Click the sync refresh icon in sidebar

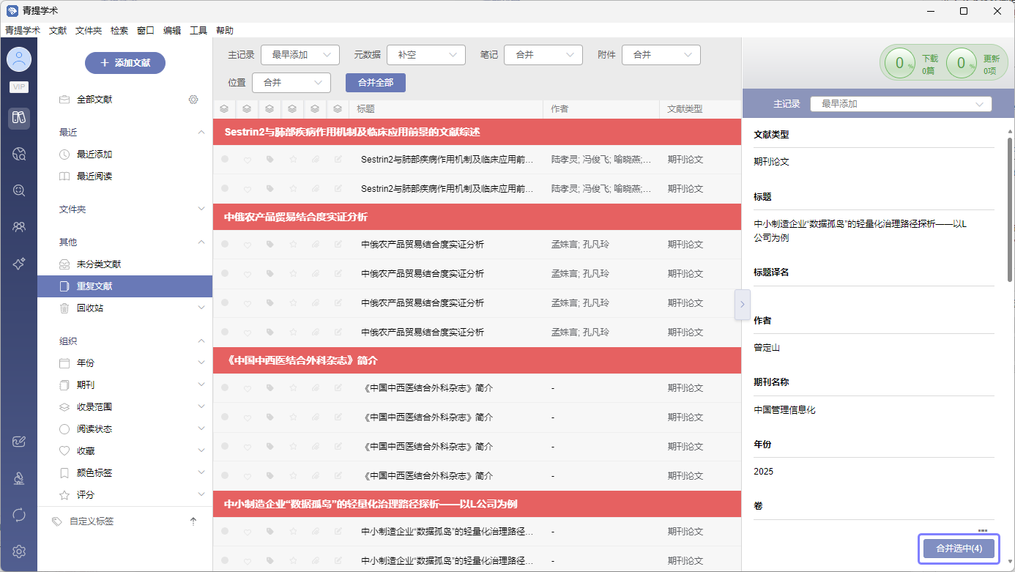pos(19,515)
